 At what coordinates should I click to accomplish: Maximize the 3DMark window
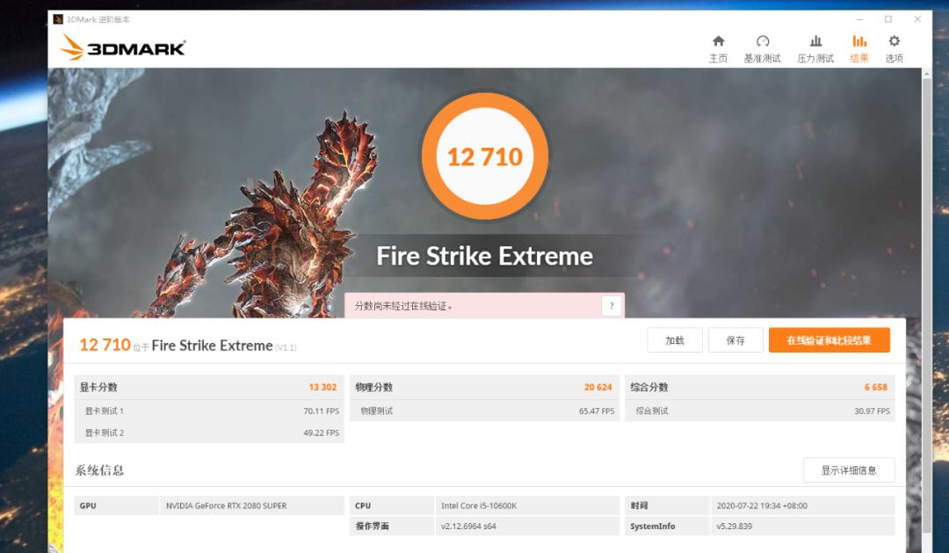tap(887, 19)
